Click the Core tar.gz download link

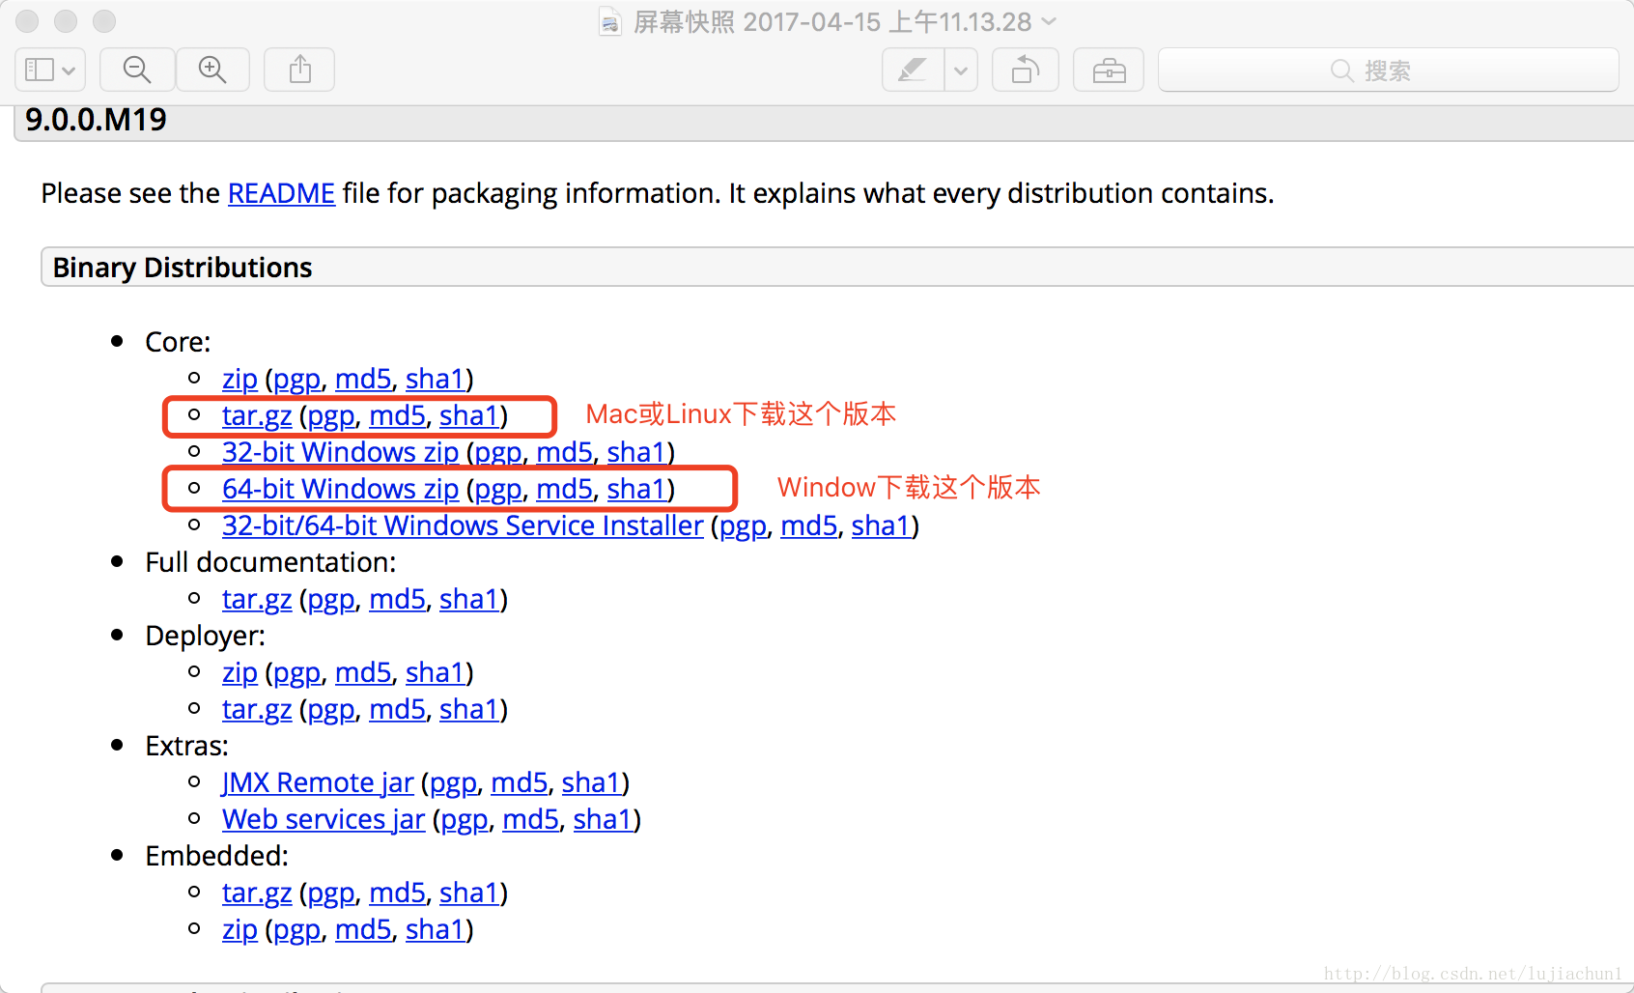pos(257,415)
